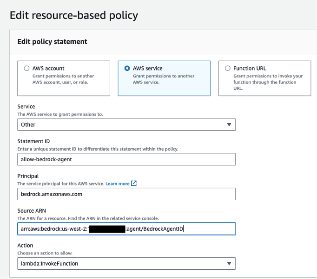Click the Principal input field
The height and width of the screenshot is (279, 317).
[126, 194]
